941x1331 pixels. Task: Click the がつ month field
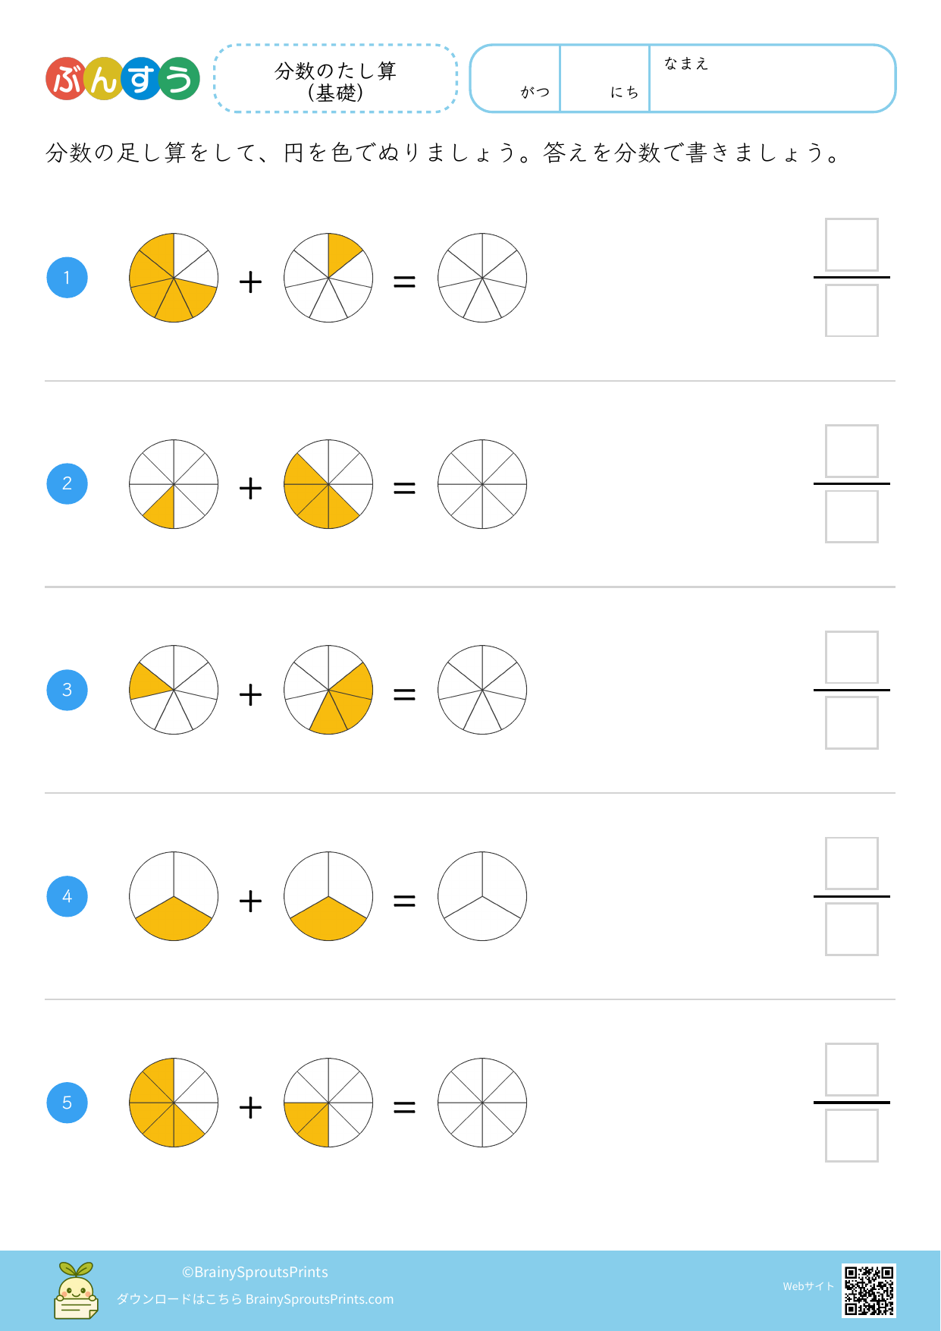(516, 79)
